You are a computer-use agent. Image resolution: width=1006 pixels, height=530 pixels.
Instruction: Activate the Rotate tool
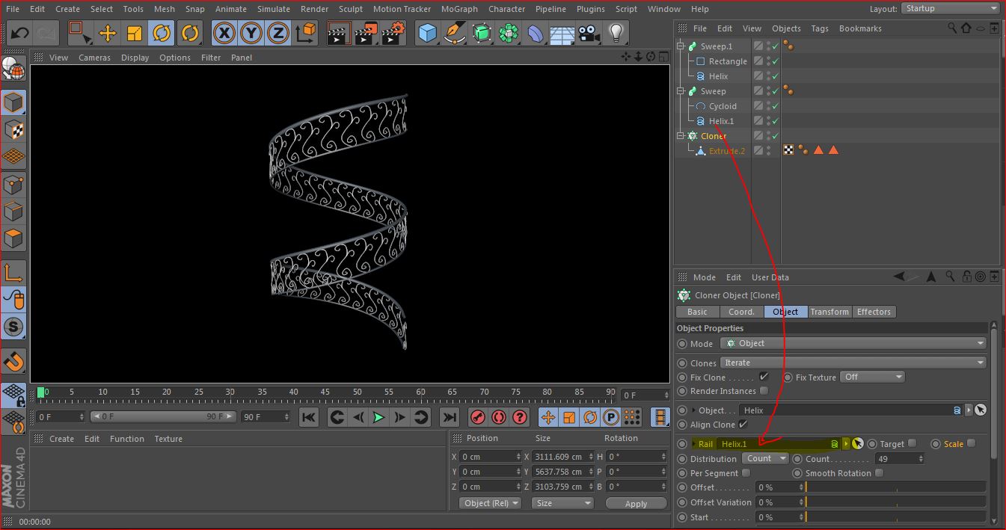click(162, 33)
